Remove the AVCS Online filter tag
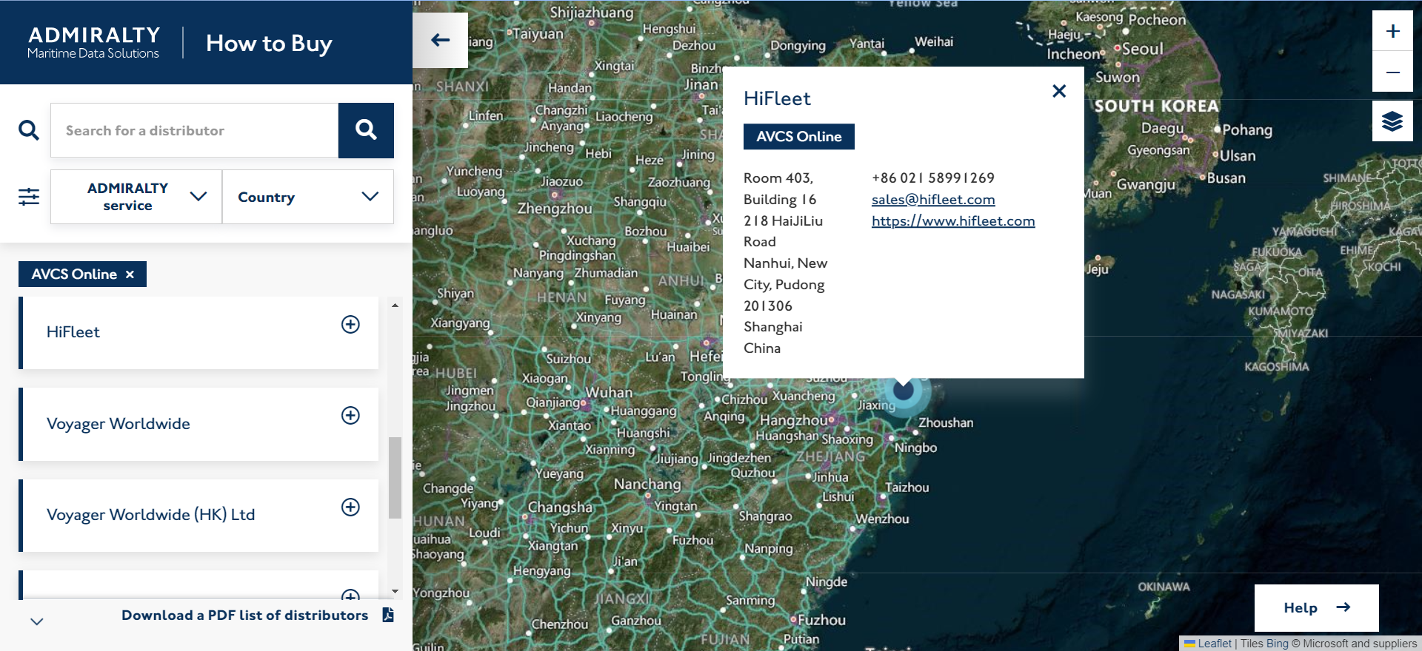Viewport: 1422px width, 651px height. pyautogui.click(x=130, y=274)
